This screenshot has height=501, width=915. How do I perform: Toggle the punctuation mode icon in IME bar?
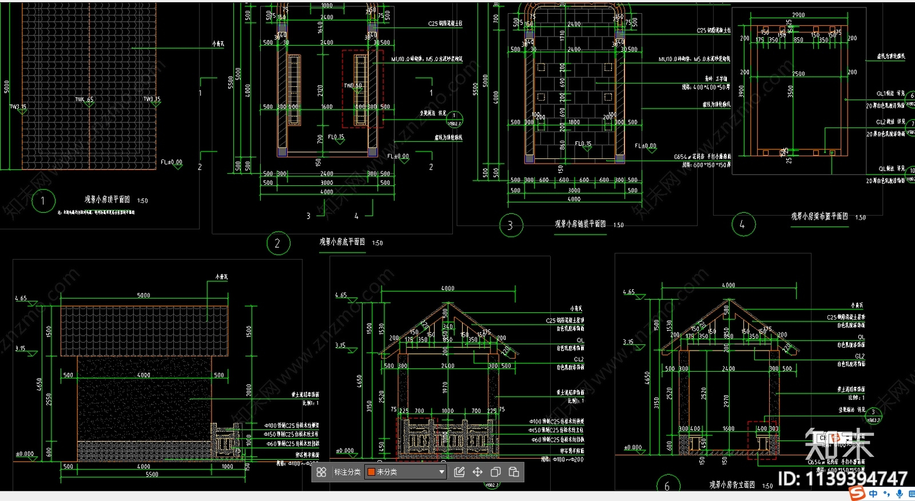886,494
